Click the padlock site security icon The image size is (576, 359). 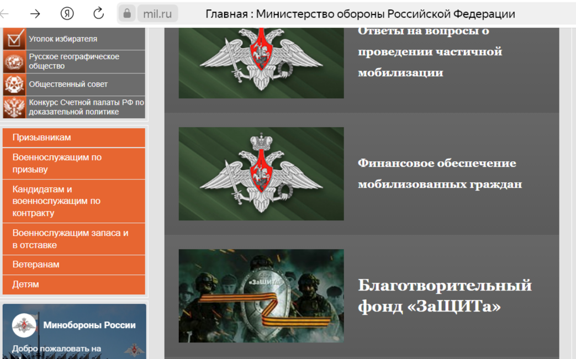[127, 14]
